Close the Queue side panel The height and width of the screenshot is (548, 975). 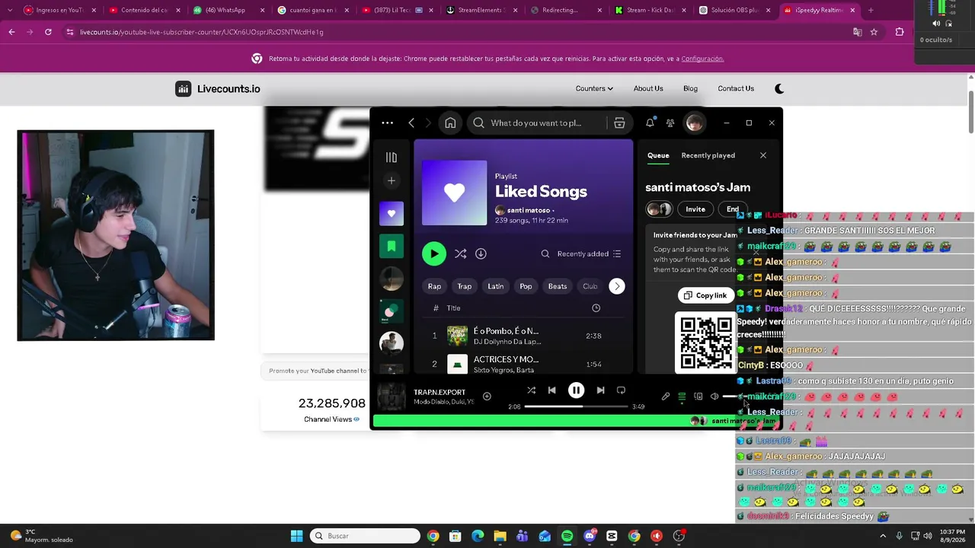pos(763,155)
